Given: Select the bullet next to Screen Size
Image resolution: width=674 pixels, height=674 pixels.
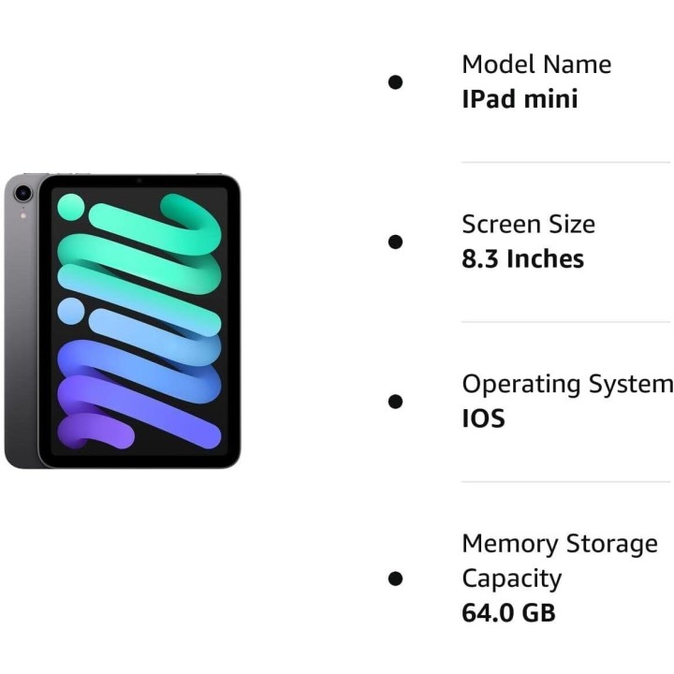Looking at the screenshot, I should point(395,242).
